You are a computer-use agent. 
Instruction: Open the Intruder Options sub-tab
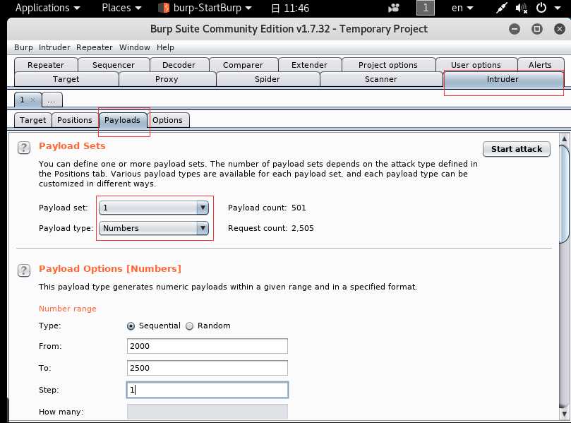(167, 120)
